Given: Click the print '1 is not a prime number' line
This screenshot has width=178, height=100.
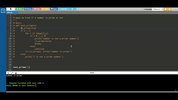Looking at the screenshot, I should tap(44, 57).
